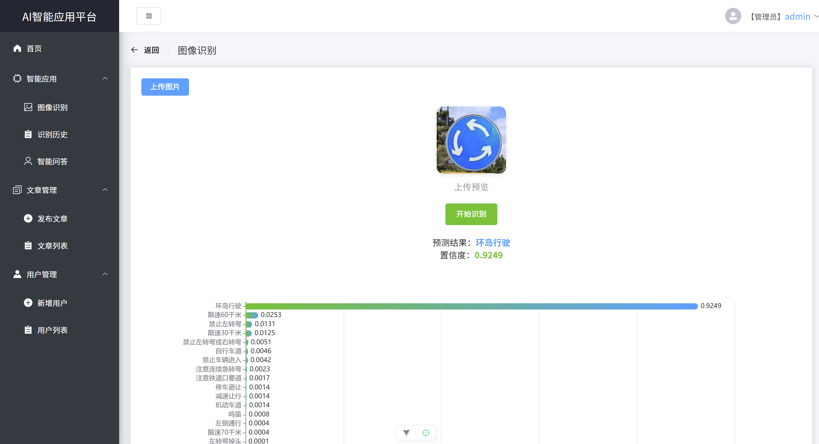Click the 新增用户 plus icon
This screenshot has height=444, width=819.
pyautogui.click(x=28, y=302)
